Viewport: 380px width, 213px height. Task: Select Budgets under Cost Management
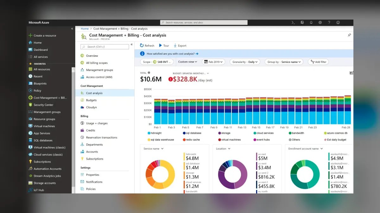click(x=91, y=100)
